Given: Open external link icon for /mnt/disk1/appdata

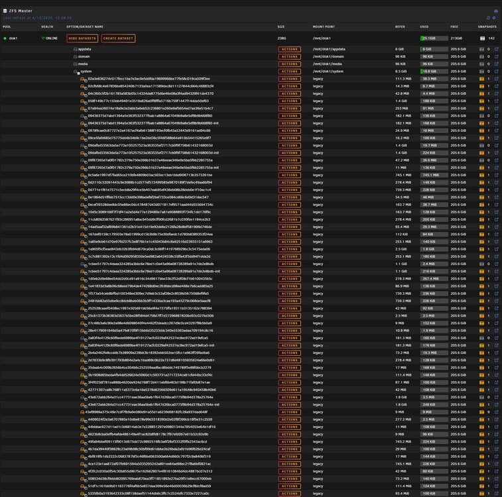Looking at the screenshot, I should (496, 49).
